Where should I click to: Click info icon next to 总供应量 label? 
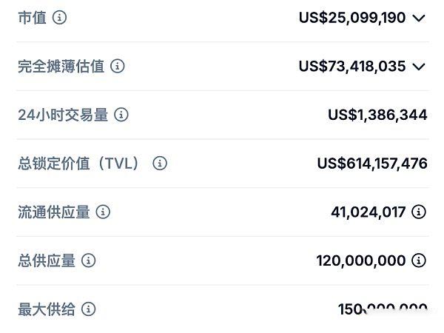[89, 260]
